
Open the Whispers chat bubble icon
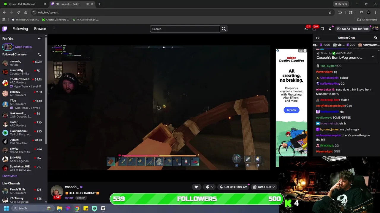(322, 29)
